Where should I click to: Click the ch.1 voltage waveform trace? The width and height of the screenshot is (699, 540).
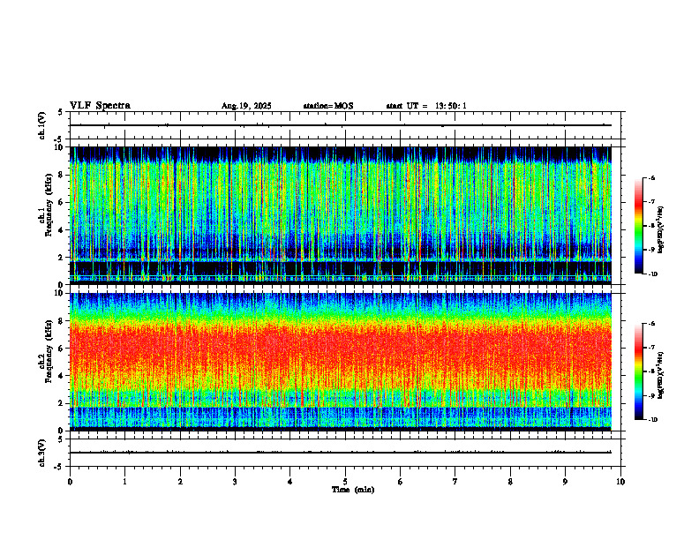340,125
